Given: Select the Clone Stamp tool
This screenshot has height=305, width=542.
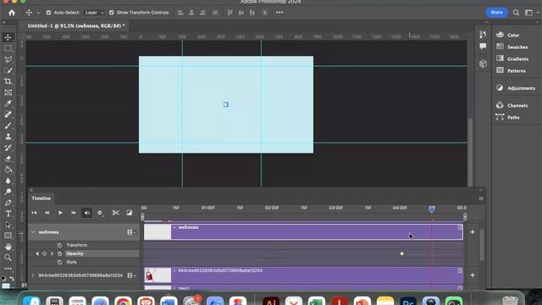Looking at the screenshot, I should [x=8, y=136].
